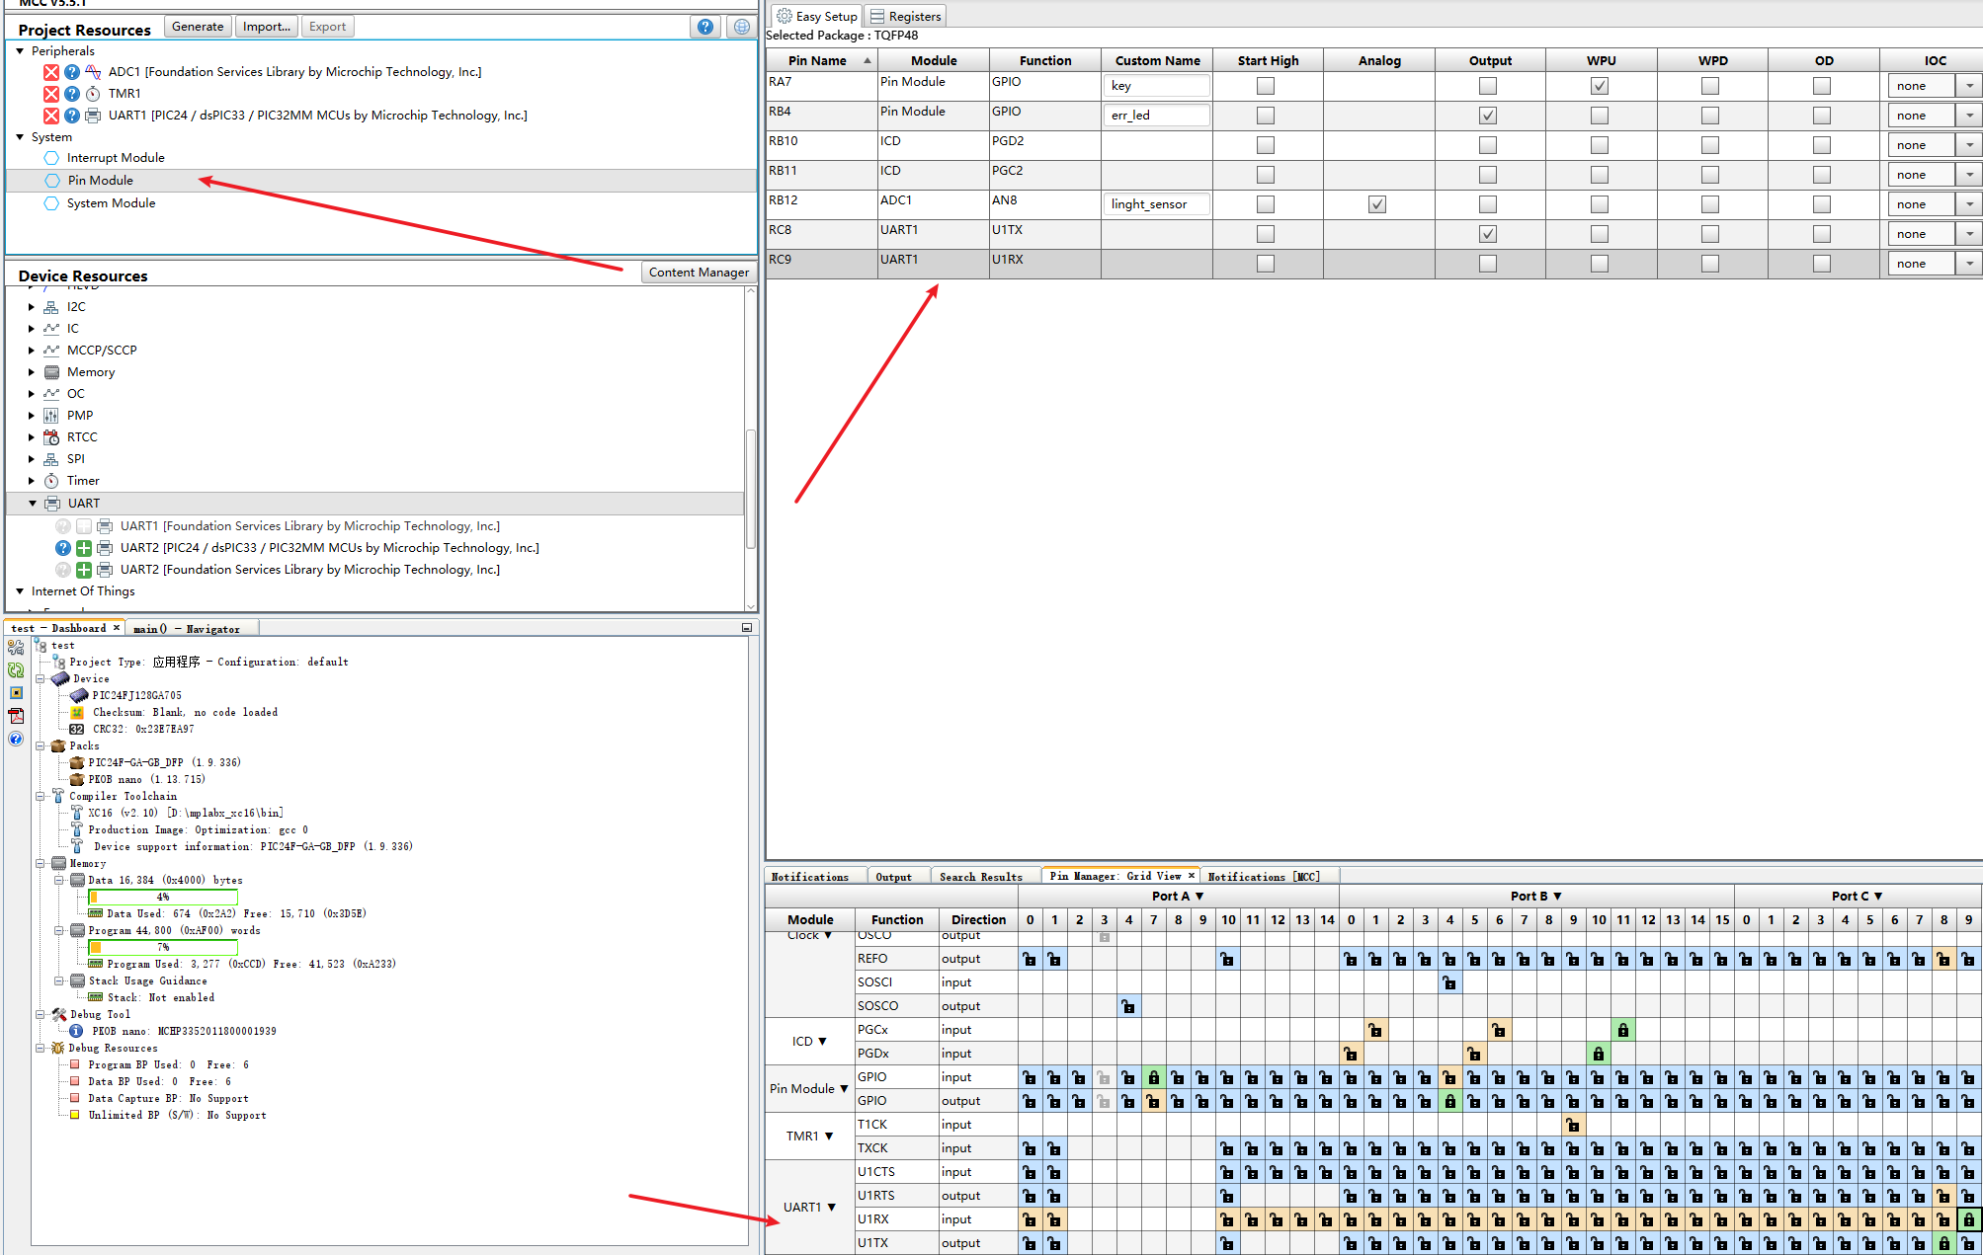Open the Notifications [MCC] tab
The image size is (1983, 1255).
(x=1263, y=877)
